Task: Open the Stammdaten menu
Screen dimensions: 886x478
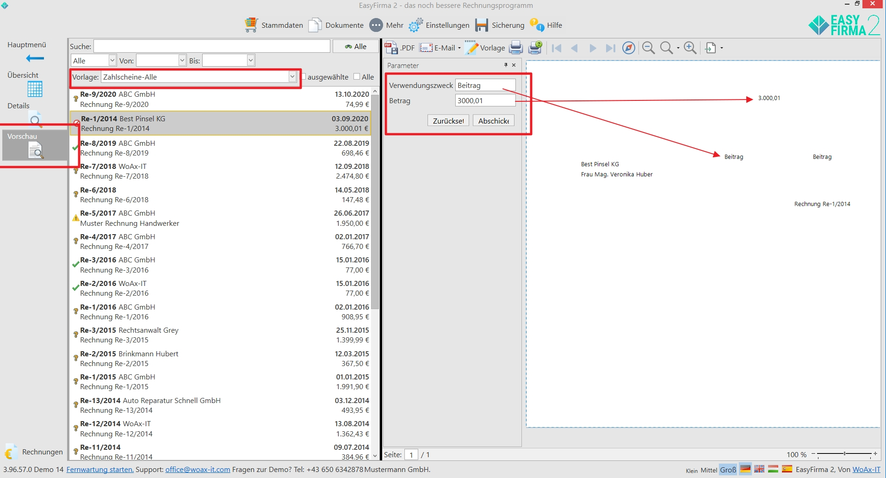Action: [274, 25]
